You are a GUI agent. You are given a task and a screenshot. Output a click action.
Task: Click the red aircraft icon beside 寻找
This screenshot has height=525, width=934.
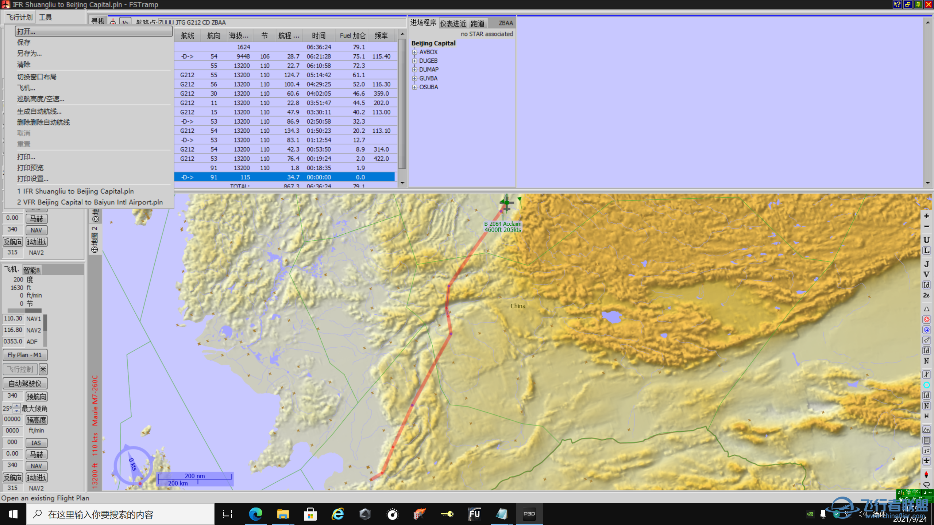pyautogui.click(x=113, y=22)
